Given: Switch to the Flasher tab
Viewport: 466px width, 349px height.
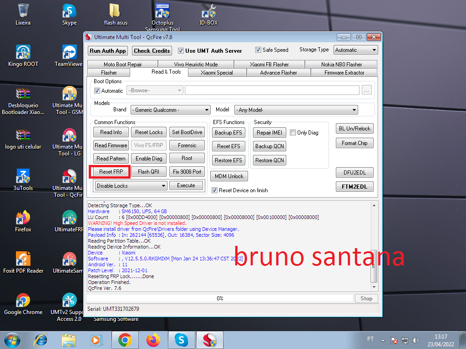Looking at the screenshot, I should 109,73.
